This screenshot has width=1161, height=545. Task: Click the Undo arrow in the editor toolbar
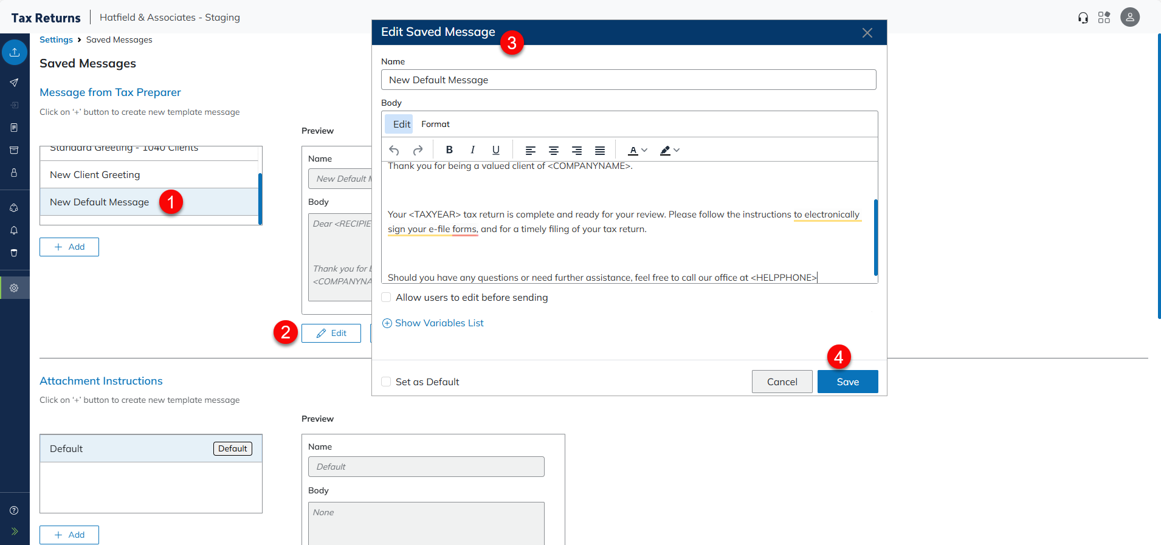point(394,150)
